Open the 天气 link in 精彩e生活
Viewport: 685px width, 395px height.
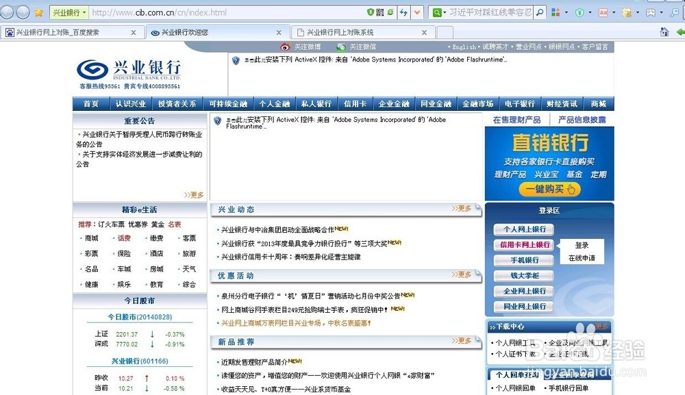[189, 269]
